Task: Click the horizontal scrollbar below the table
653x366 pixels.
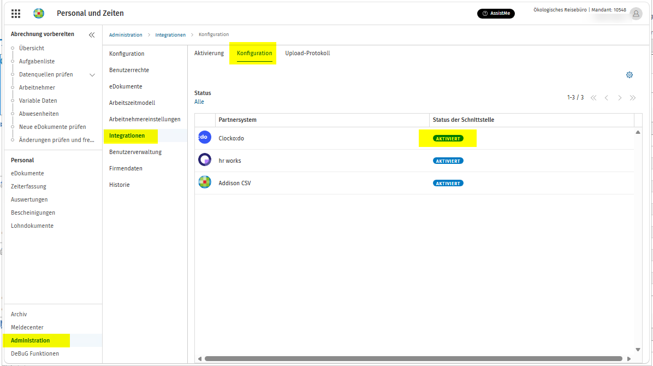Action: [x=413, y=358]
